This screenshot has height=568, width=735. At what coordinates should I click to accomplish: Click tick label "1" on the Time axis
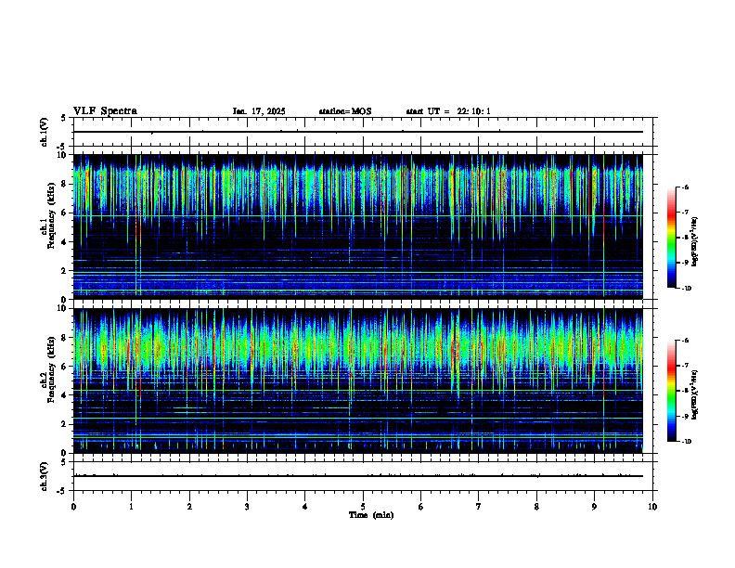pos(131,507)
